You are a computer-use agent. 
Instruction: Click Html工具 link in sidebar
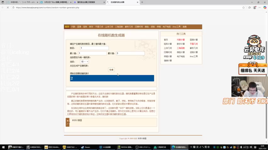[194, 56]
